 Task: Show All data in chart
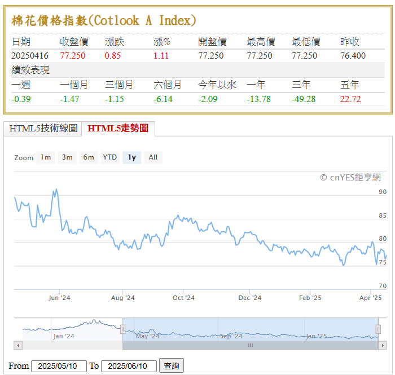pos(153,157)
